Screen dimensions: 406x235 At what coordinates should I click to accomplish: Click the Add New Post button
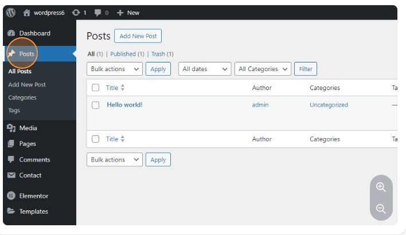pos(138,36)
